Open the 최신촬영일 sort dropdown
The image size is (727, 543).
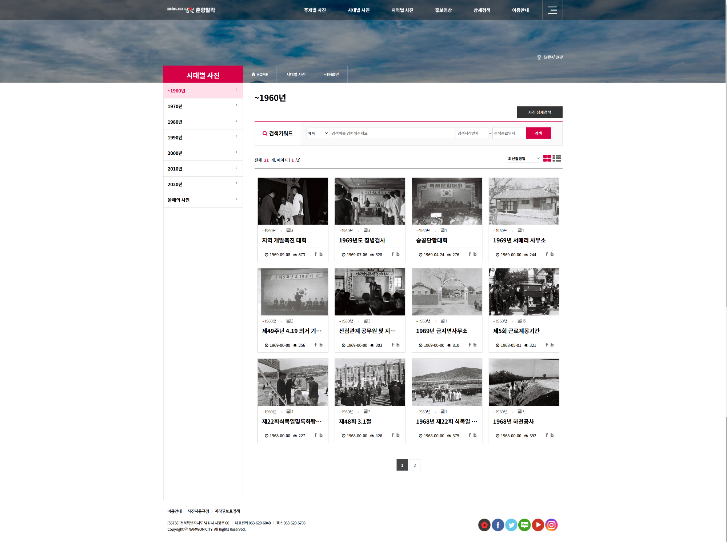click(x=524, y=158)
